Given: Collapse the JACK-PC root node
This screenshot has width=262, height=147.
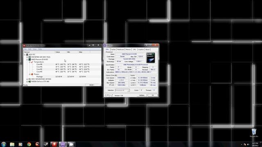Looking at the screenshot, I should [25, 55].
